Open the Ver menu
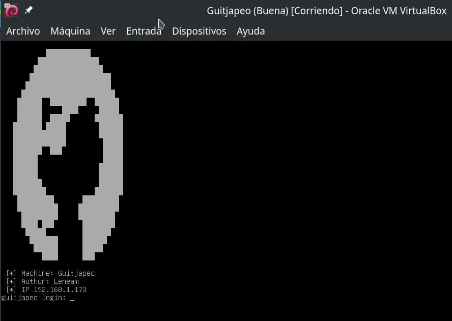Screen dimensions: 452x321 (x=108, y=31)
